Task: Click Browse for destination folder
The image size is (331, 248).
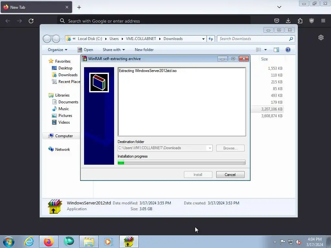Action: click(230, 148)
